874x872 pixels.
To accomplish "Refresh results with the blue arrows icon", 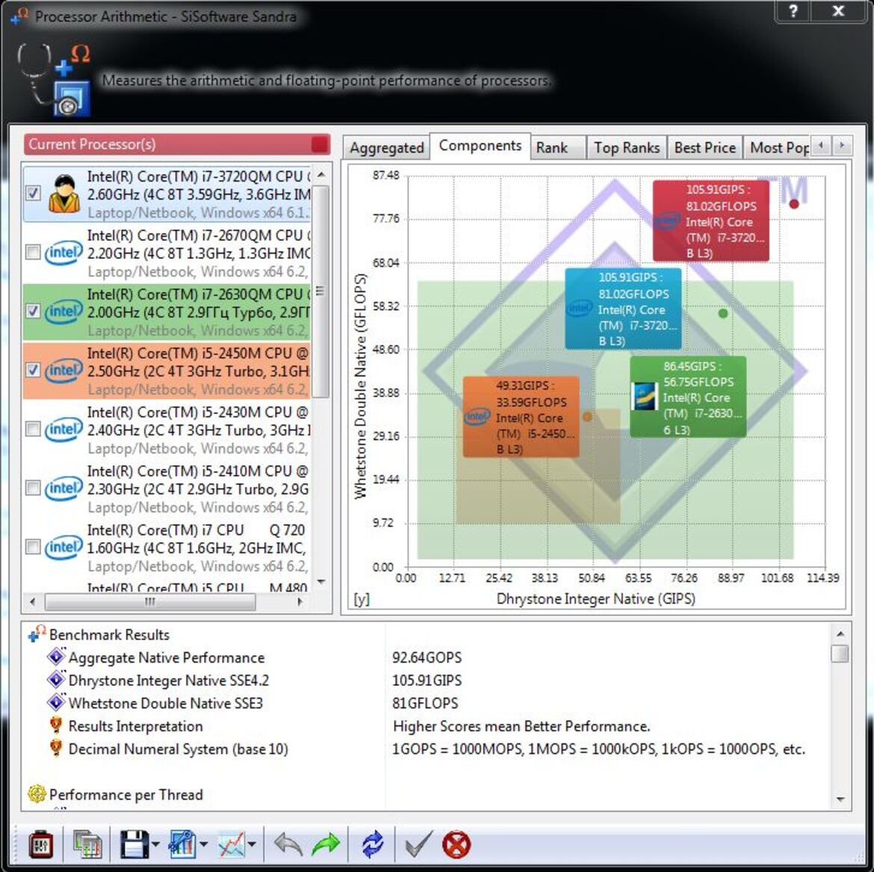I will tap(372, 844).
